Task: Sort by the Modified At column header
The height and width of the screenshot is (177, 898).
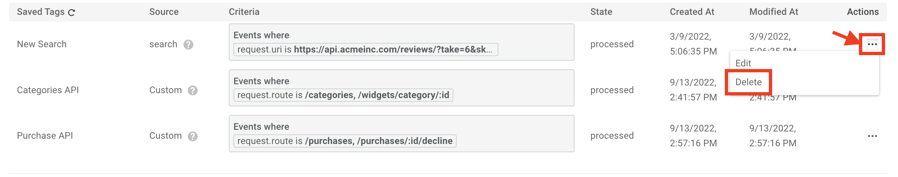Action: [773, 12]
